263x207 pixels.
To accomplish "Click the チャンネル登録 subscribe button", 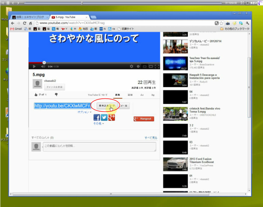I will pos(54,87).
